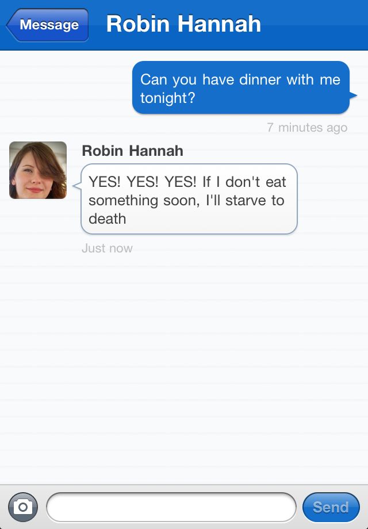Screen dimensions: 368x529
Task: Tap the pointed tail of the blue bubble
Action: coord(353,95)
